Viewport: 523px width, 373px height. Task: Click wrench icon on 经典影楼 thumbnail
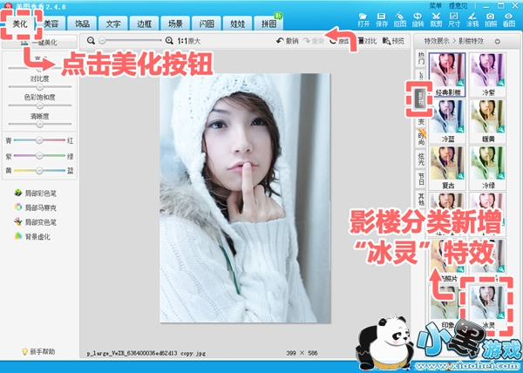tap(460, 82)
